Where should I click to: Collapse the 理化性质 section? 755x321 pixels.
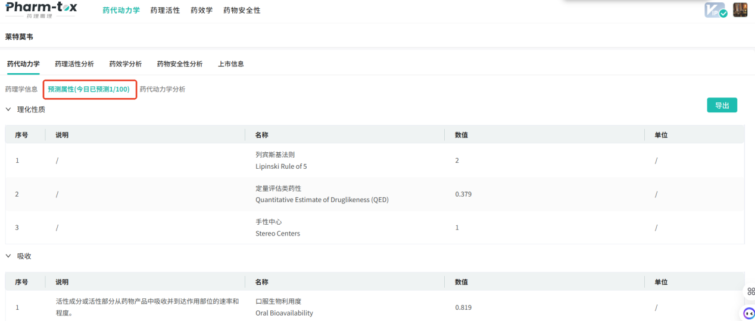click(x=8, y=109)
